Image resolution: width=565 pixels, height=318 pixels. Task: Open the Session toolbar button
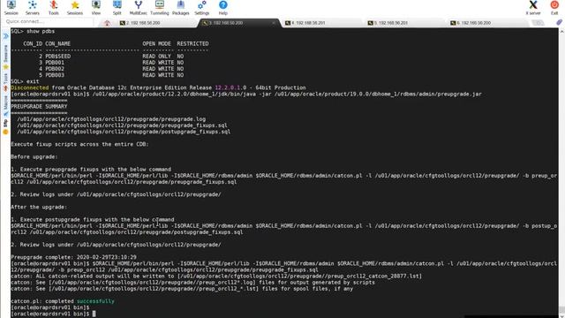[x=11, y=8]
